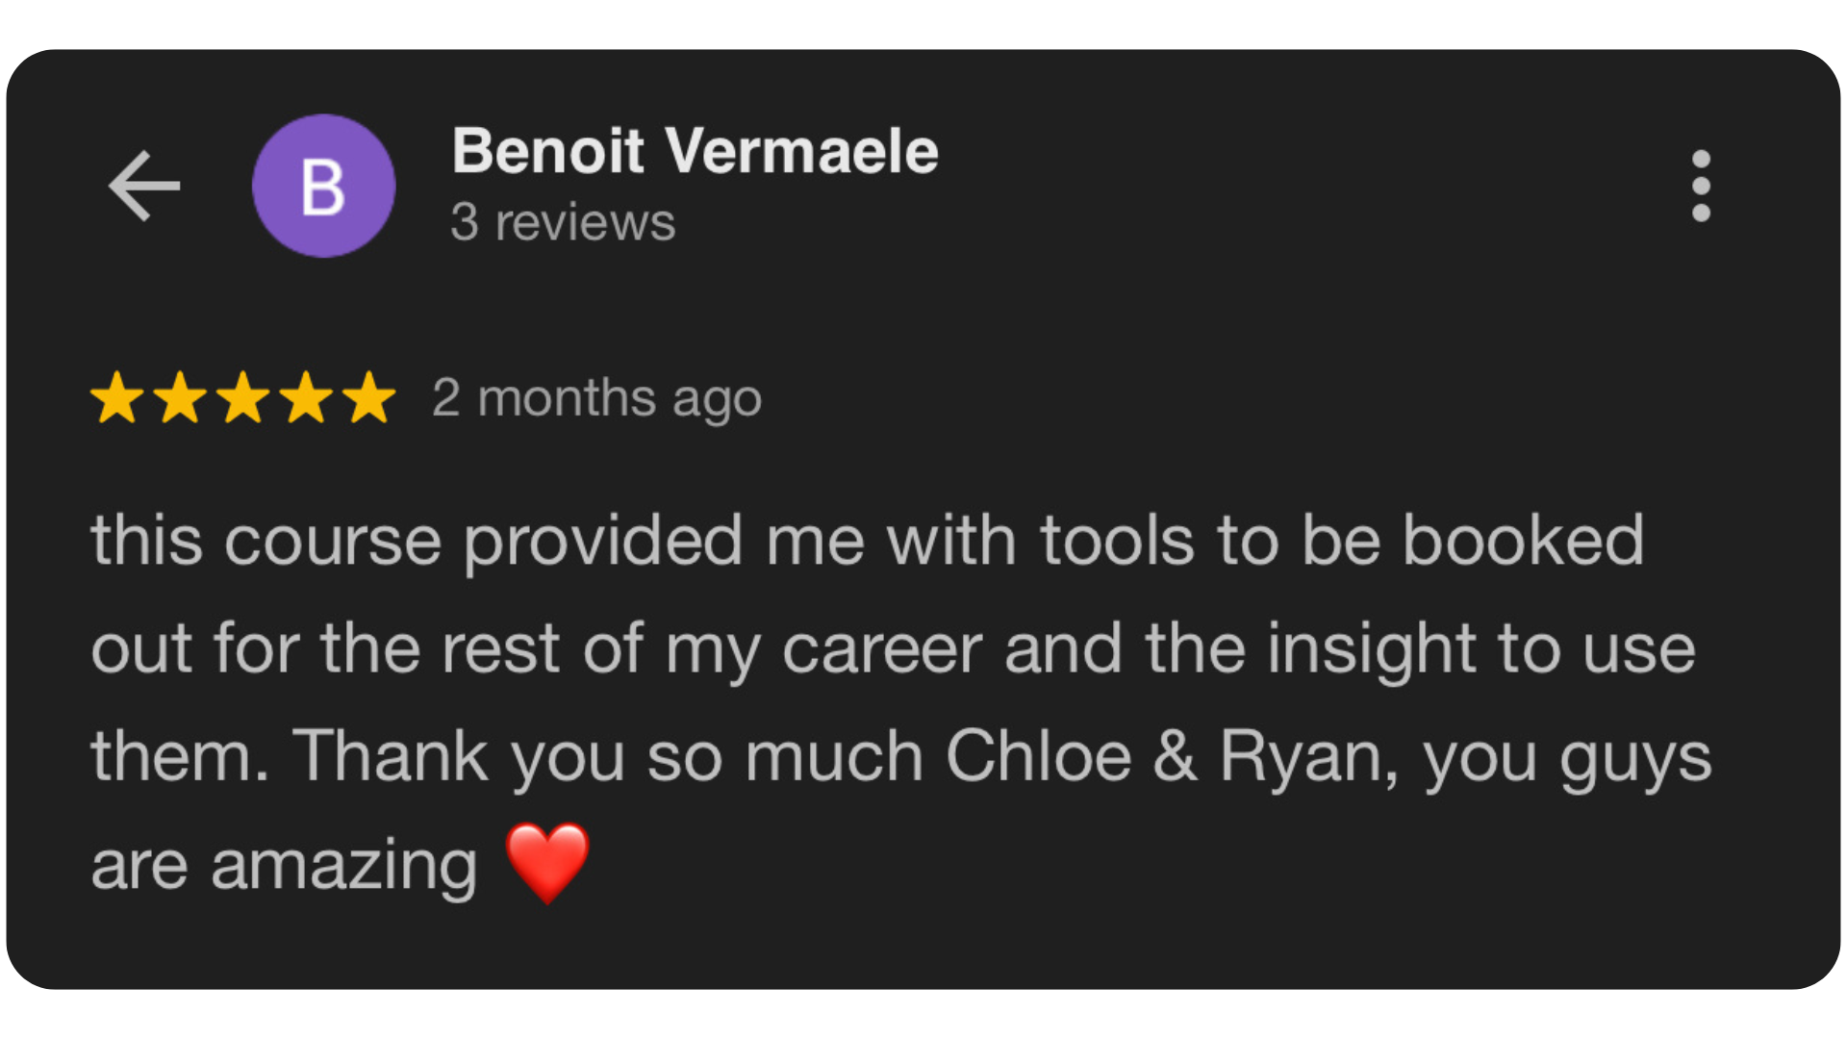The height and width of the screenshot is (1039, 1847).
Task: Click the name "Chloe" in the review
Action: [x=1038, y=756]
